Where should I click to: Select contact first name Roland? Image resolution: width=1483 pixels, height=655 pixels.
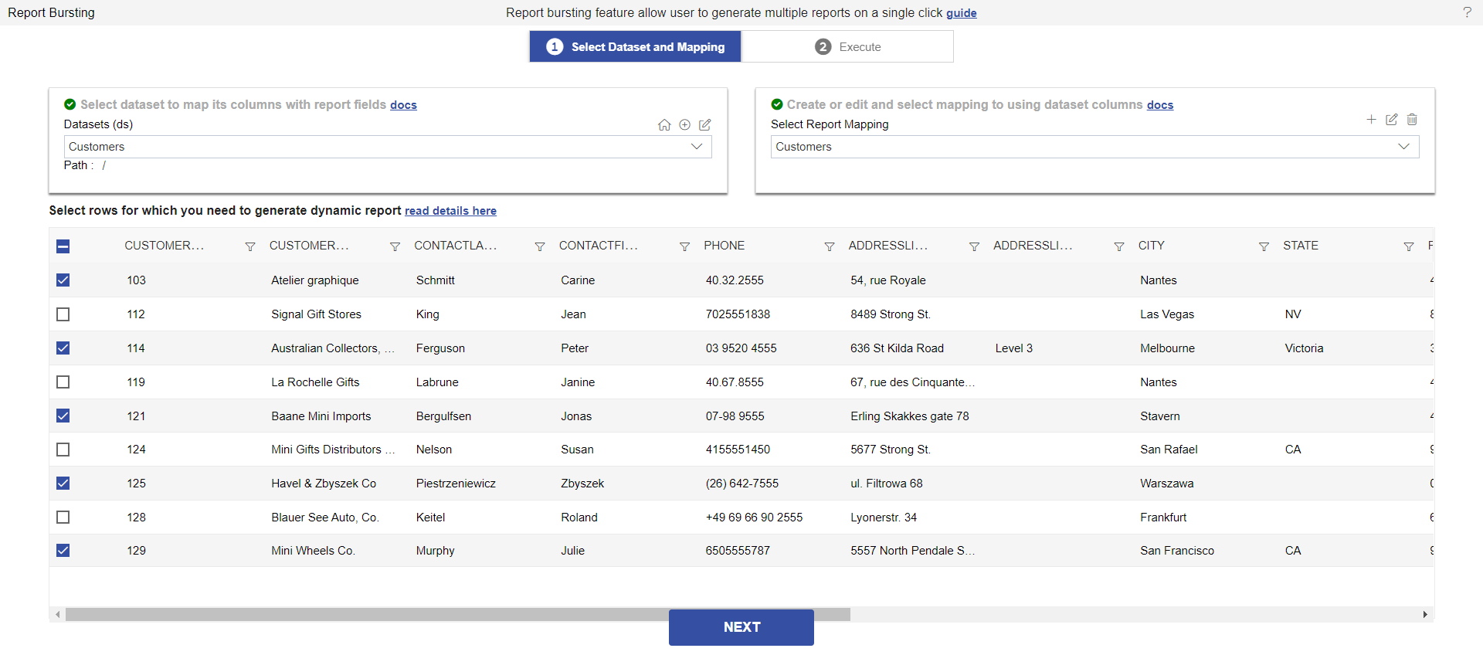point(579,518)
